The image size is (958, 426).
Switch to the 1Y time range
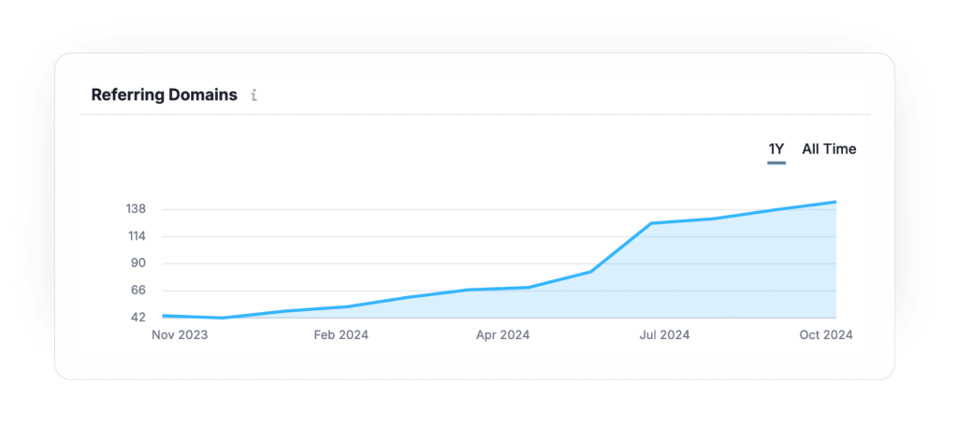776,149
